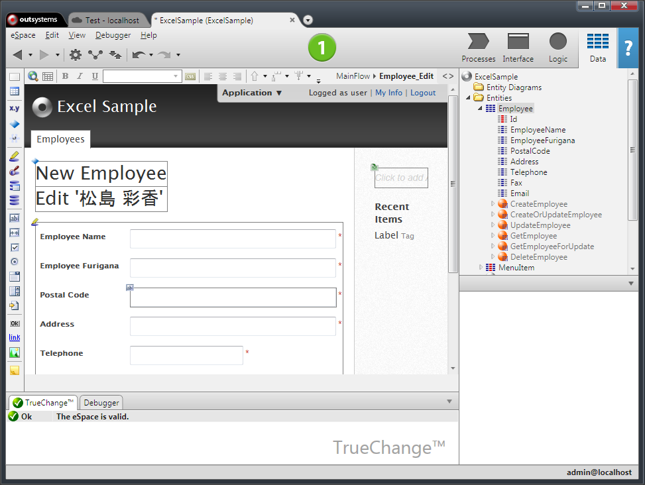Click the Employees tab in the preview
The height and width of the screenshot is (485, 645).
[60, 139]
